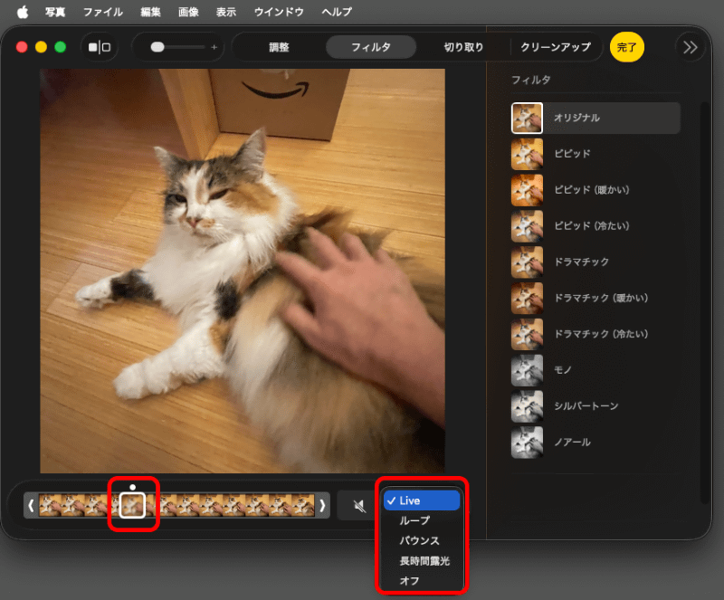Switch to the 調整 tab
The width and height of the screenshot is (724, 600).
tap(279, 47)
